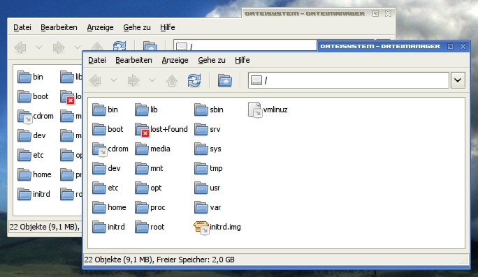Open the Bearbeiten menu in the front window
478x277 pixels.
(x=133, y=60)
